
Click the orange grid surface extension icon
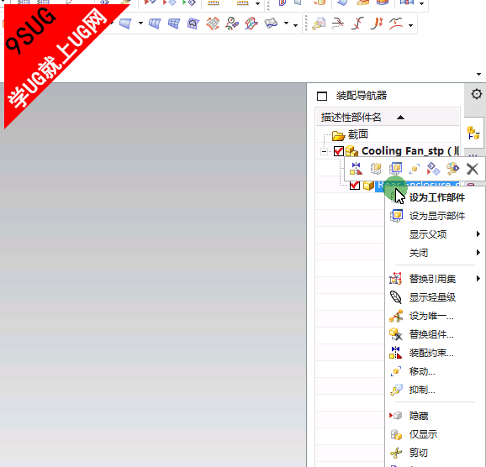coord(213,24)
